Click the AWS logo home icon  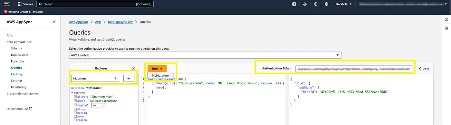tap(7, 4)
